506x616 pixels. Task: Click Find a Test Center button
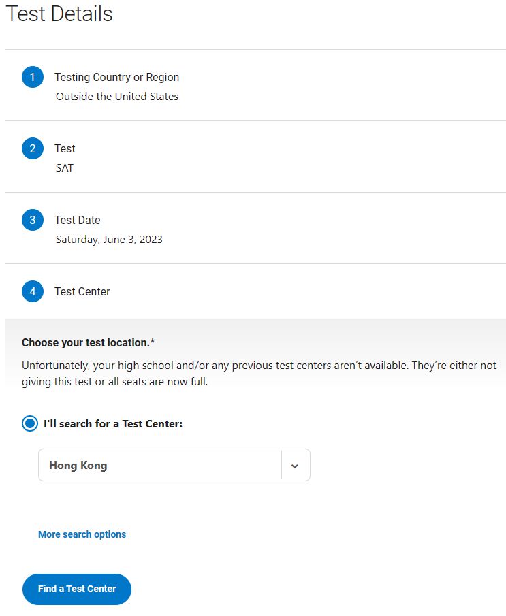point(77,589)
